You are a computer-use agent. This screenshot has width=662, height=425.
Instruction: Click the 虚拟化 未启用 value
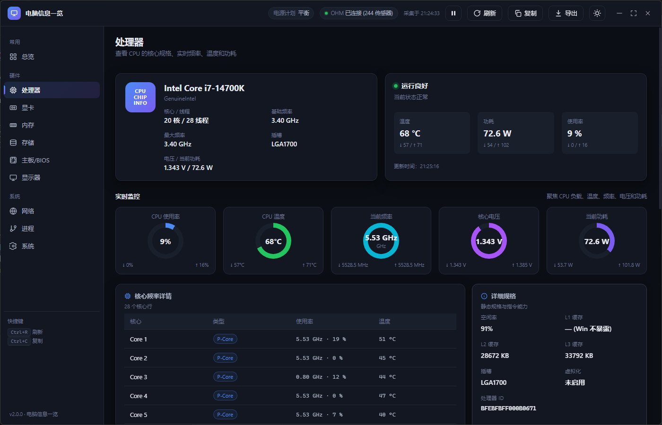pos(575,382)
